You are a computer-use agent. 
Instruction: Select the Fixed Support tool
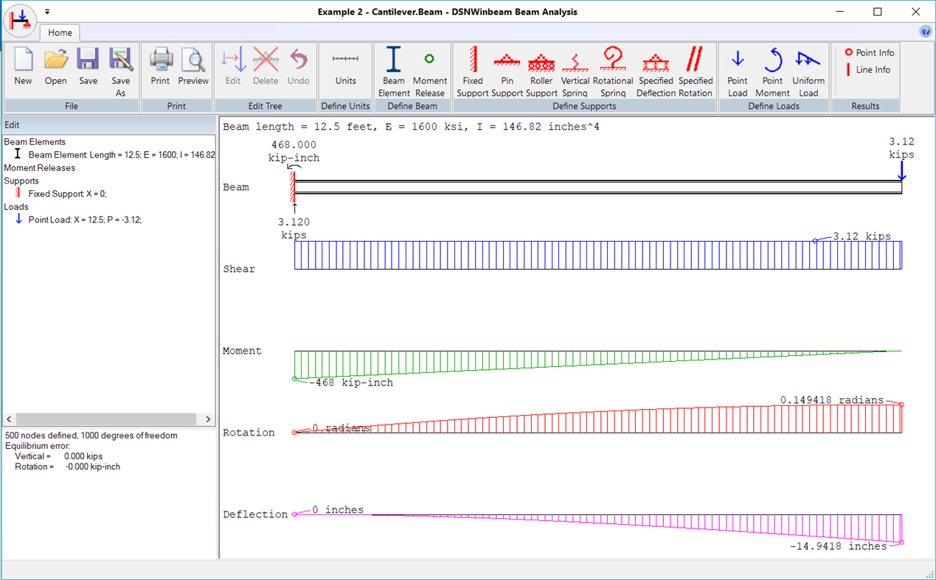click(472, 70)
